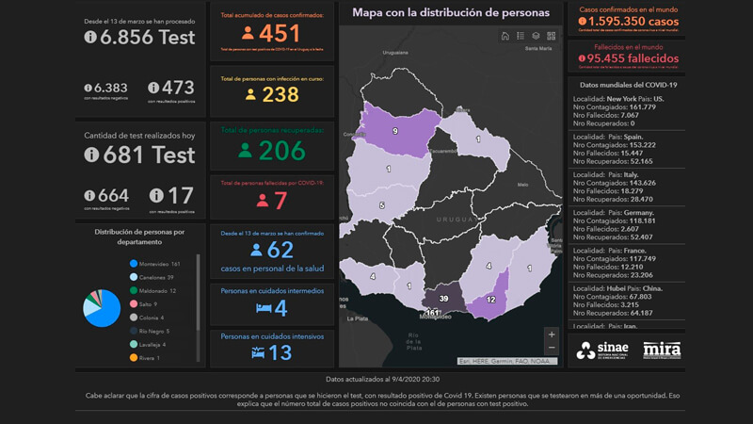The height and width of the screenshot is (424, 753).
Task: Select Colonia gray legend swatch
Action: (x=134, y=318)
